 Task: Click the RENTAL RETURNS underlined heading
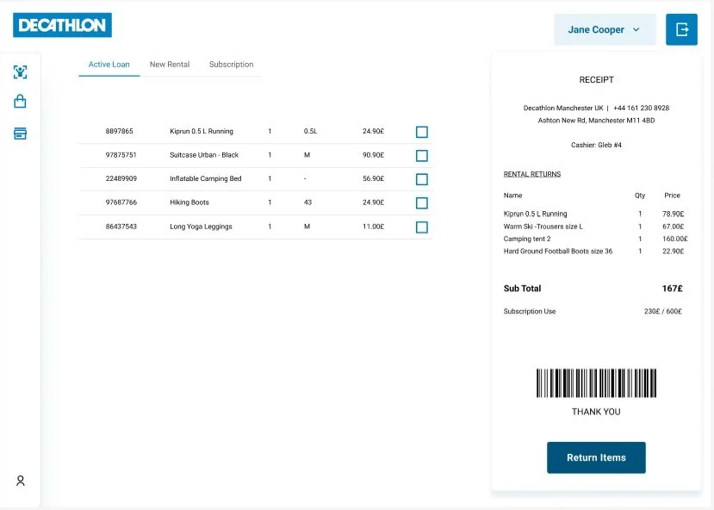click(x=532, y=174)
